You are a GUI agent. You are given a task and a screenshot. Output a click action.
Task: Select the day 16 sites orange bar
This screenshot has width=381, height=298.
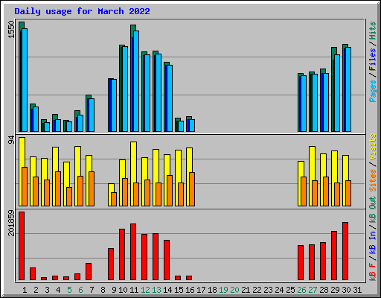pos(192,189)
